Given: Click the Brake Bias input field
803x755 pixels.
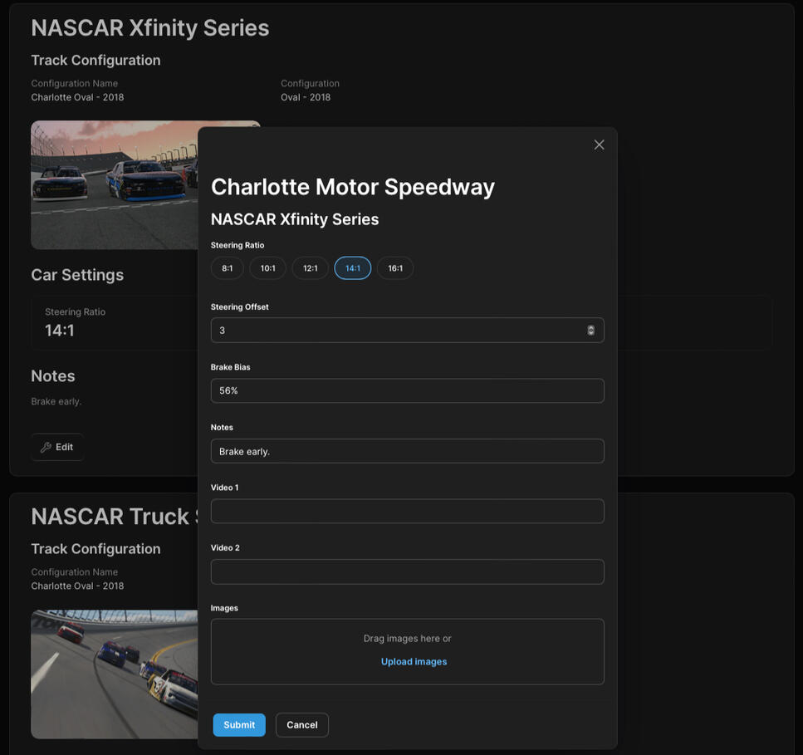Looking at the screenshot, I should (407, 391).
